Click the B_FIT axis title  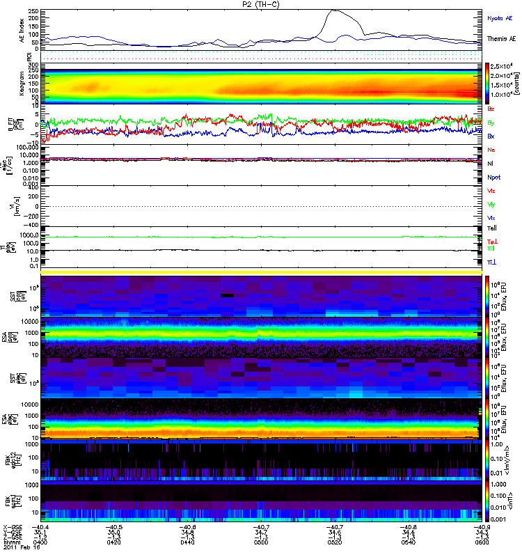coord(10,124)
